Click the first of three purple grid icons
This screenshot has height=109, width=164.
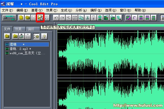pyautogui.click(x=141, y=18)
